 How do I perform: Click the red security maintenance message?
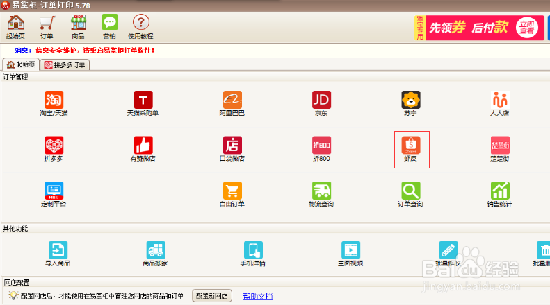tap(95, 51)
